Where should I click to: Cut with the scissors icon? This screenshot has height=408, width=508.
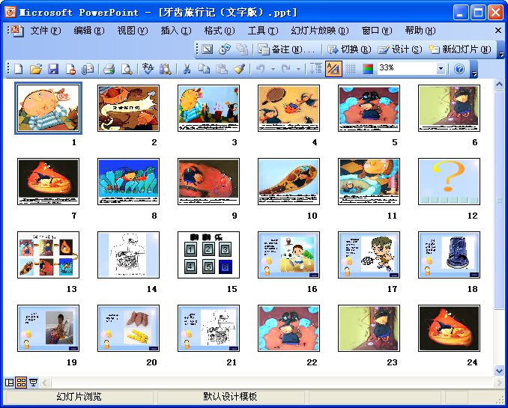pyautogui.click(x=187, y=69)
